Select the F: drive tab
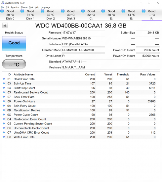The image size is (162, 182). (x=151, y=15)
